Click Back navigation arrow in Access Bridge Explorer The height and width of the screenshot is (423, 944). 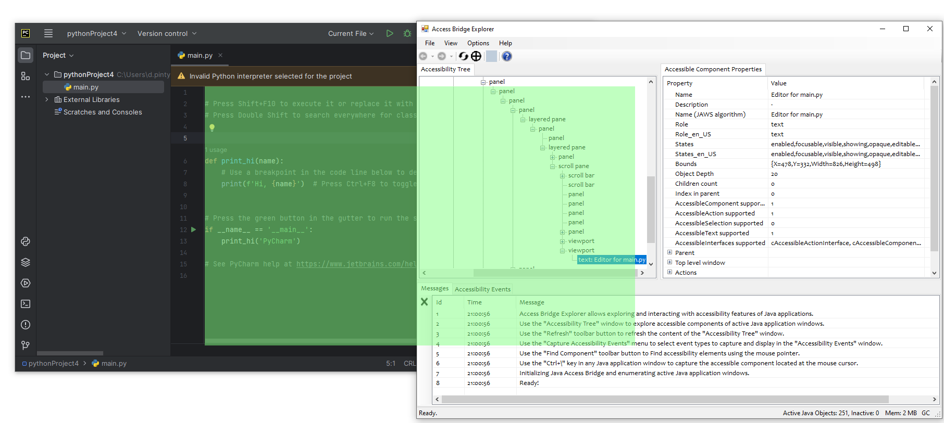tap(423, 56)
